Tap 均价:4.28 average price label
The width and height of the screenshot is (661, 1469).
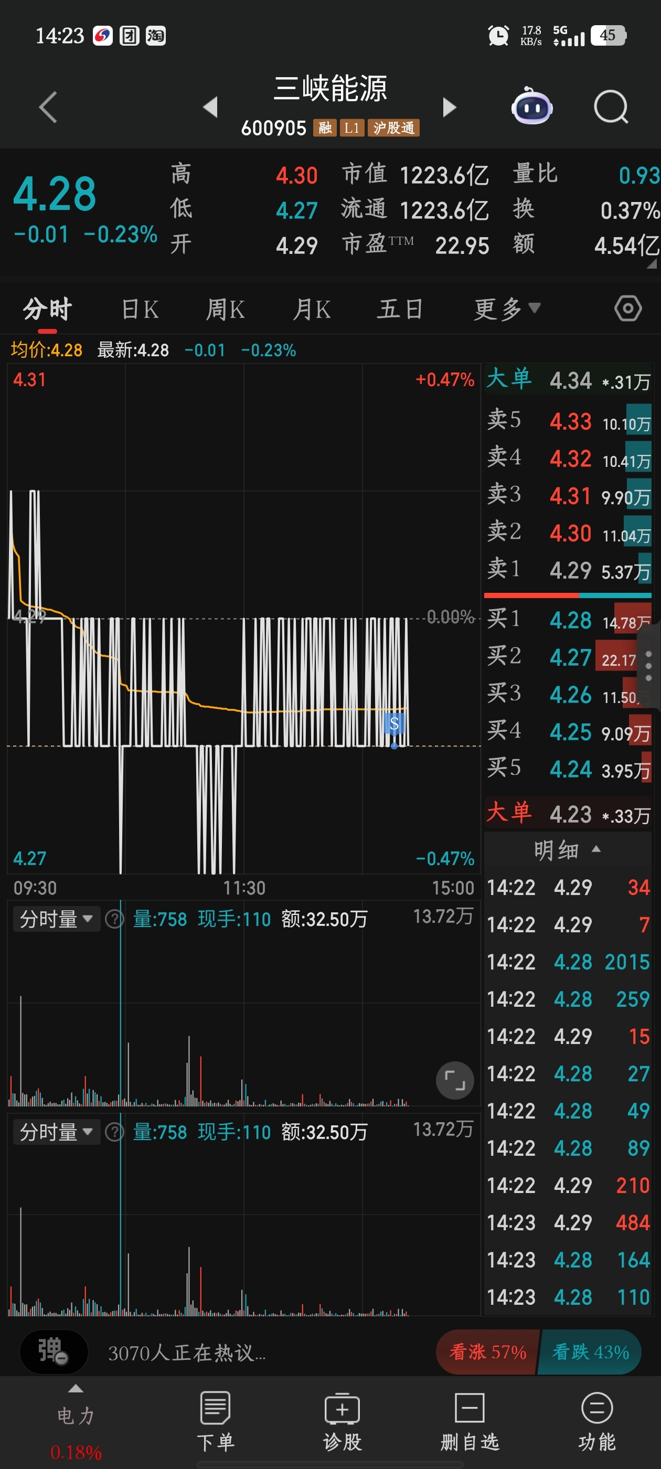(x=46, y=349)
